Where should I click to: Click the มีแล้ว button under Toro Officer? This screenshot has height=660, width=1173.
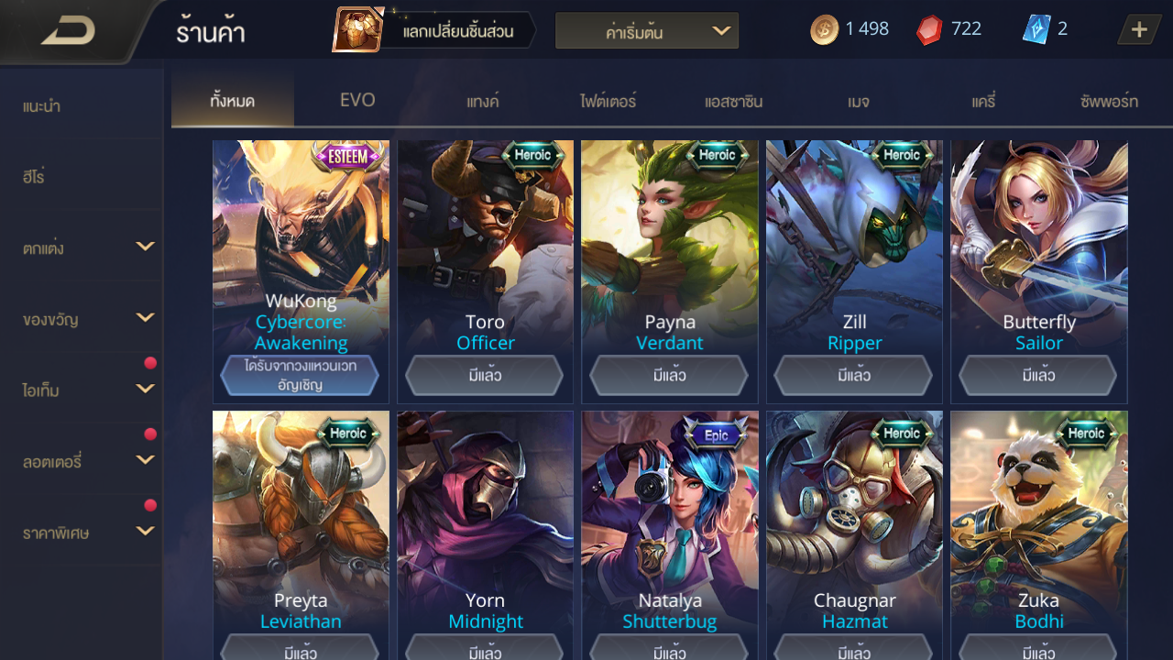point(485,375)
